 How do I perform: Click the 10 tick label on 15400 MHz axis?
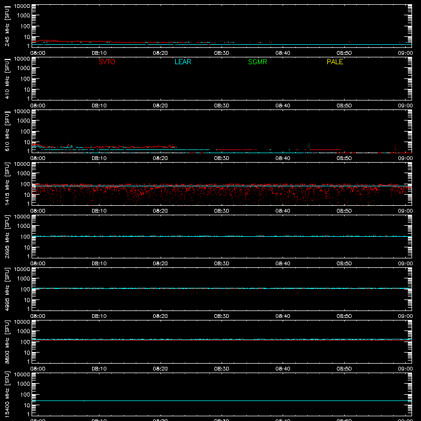tap(27, 405)
